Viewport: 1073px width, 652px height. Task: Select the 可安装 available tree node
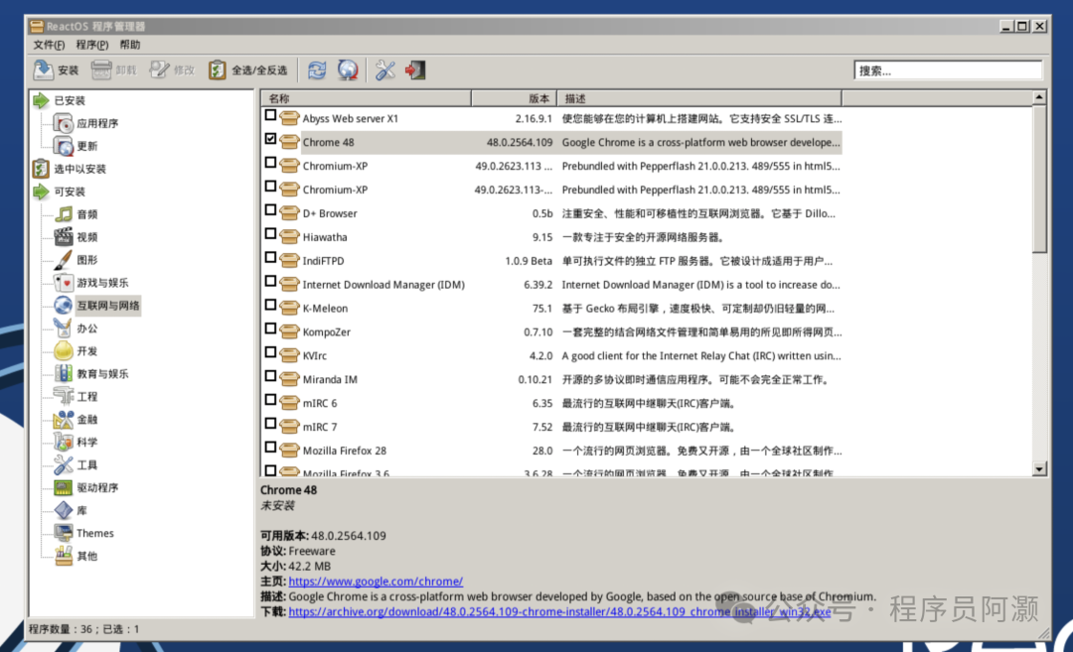tap(70, 192)
